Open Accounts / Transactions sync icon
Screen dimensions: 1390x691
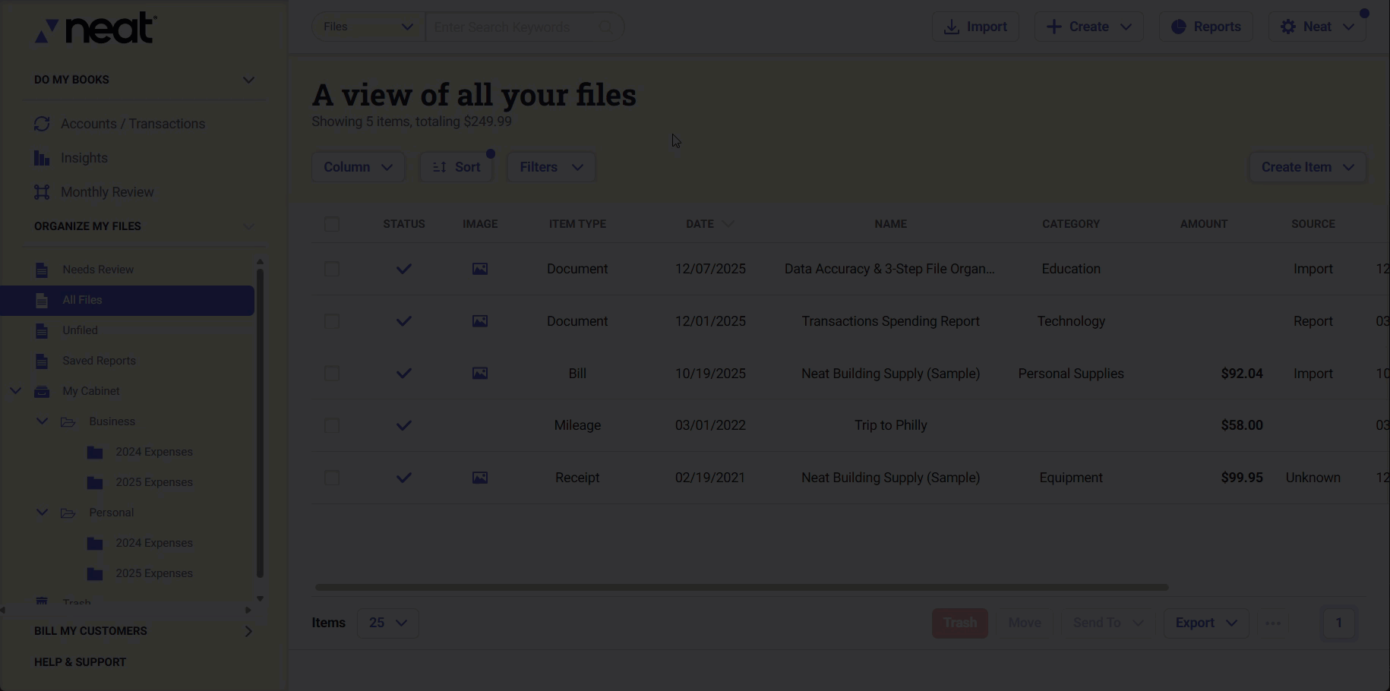tap(42, 124)
